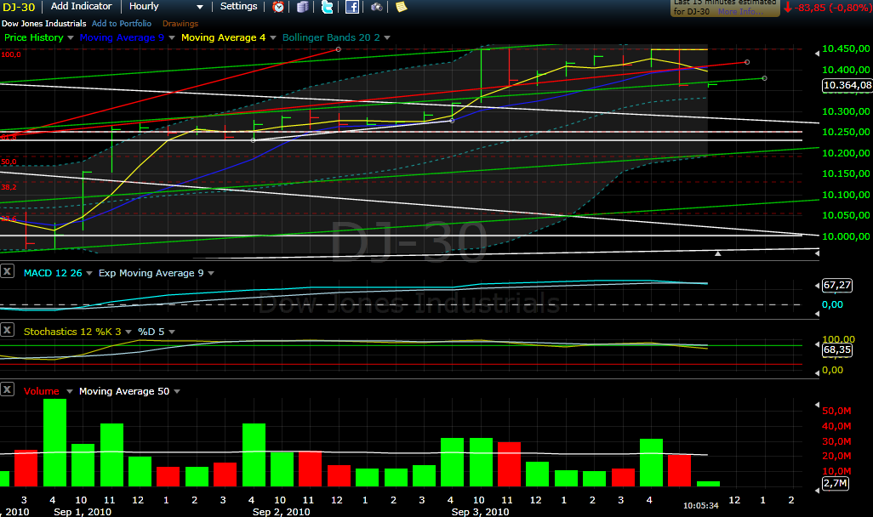873x517 pixels.
Task: Open the Drawings link
Action: [x=180, y=23]
